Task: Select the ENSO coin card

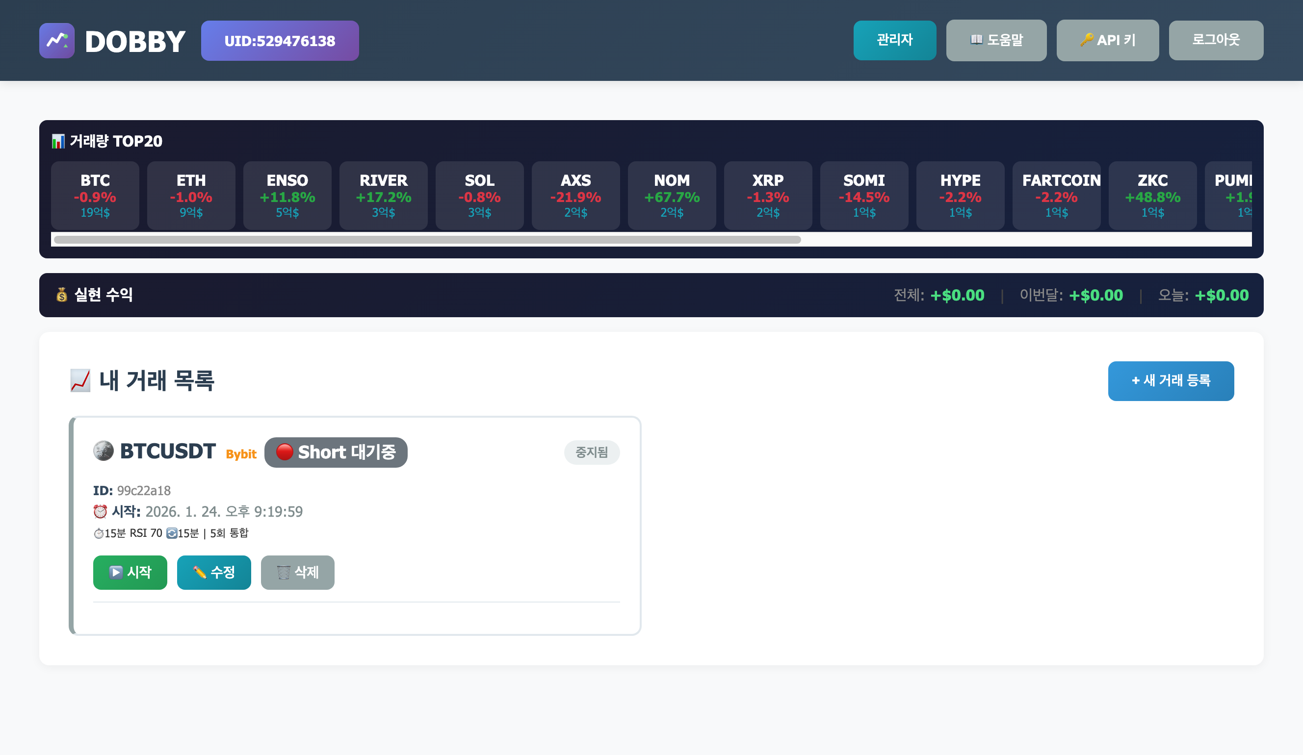Action: point(287,195)
